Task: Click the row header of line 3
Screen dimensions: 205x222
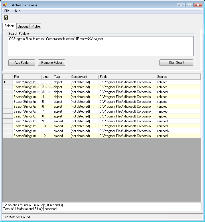Action: (8, 92)
